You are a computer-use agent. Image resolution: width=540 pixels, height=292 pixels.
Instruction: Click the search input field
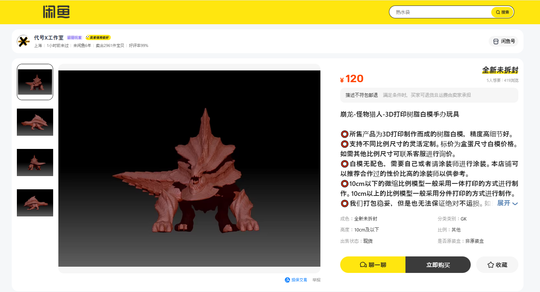tap(440, 12)
